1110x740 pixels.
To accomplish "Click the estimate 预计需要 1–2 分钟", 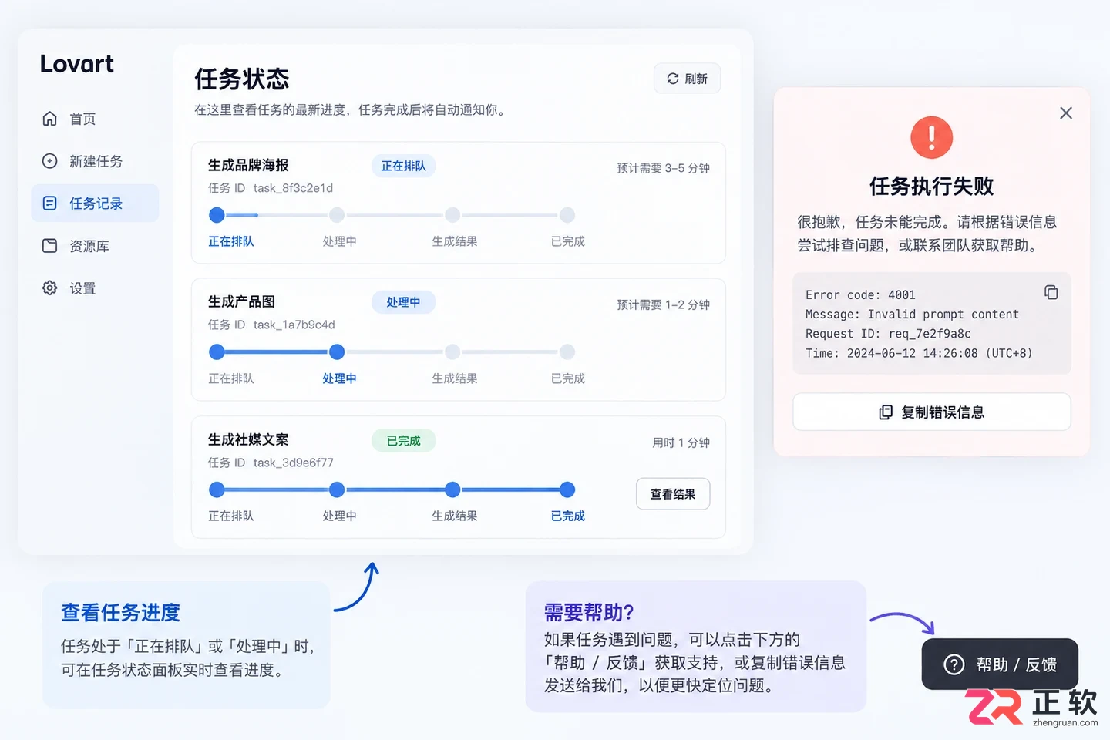I will coord(663,304).
